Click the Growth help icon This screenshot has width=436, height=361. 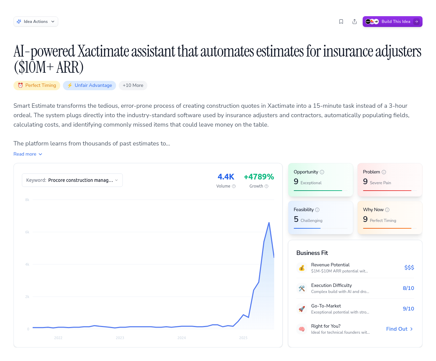click(266, 186)
